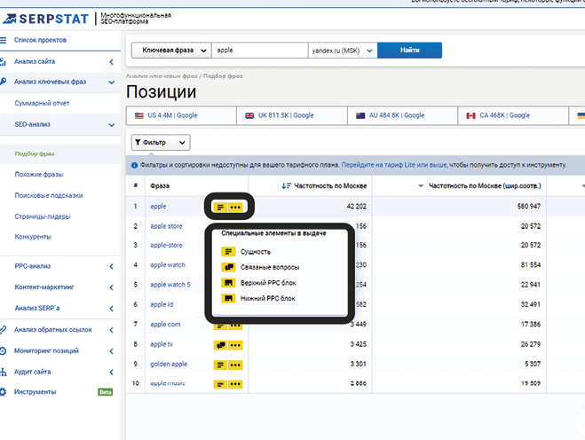Click the list icon beside Список проектов

point(4,41)
